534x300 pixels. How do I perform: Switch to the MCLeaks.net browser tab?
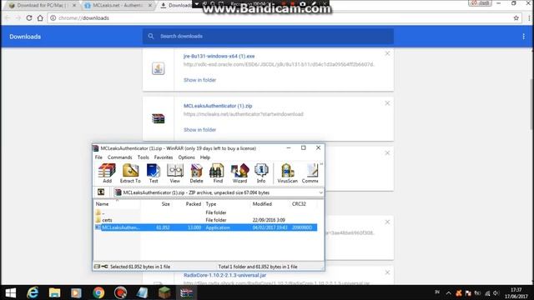tap(117, 6)
